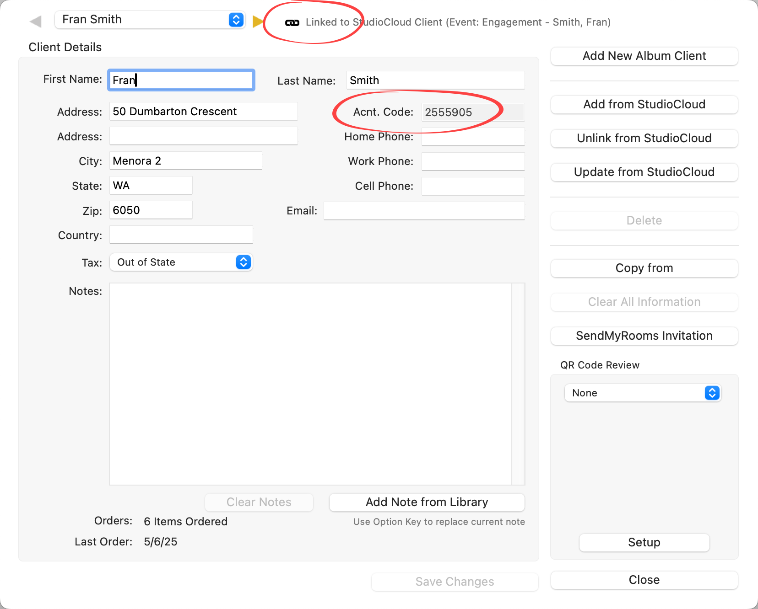Click Add New Album Client button
The image size is (758, 609).
pyautogui.click(x=644, y=56)
